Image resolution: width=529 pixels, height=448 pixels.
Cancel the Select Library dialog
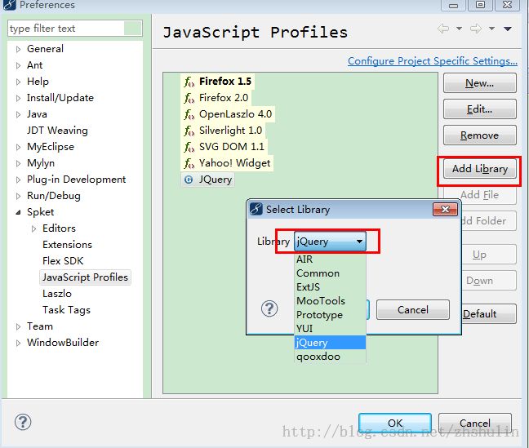point(413,310)
